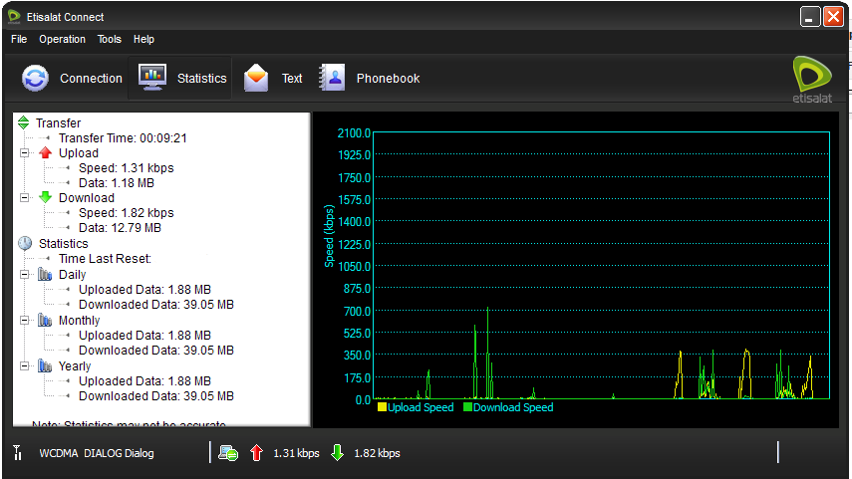This screenshot has width=852, height=479.
Task: Switch to the Statistics tab
Action: point(180,79)
